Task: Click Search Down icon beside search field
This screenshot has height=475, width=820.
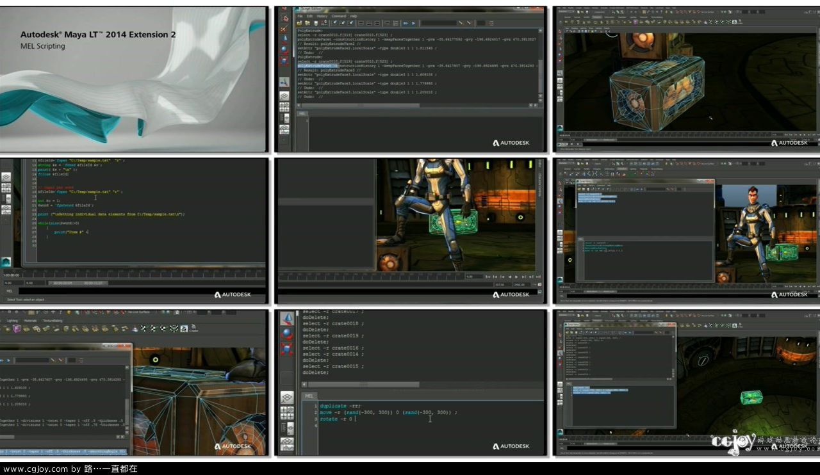Action: coord(461,23)
